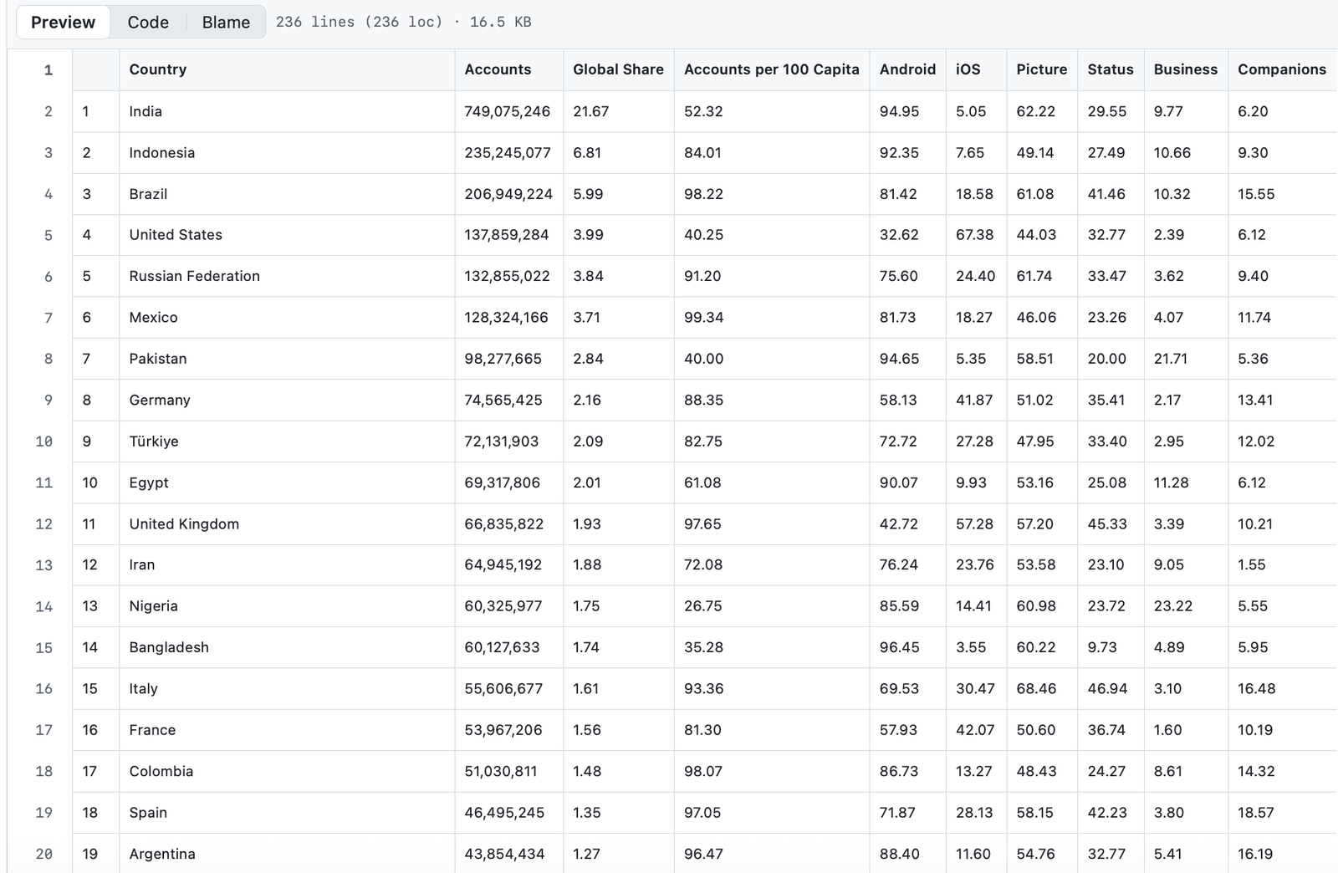Switch to the Preview tab
1338x873 pixels.
tap(63, 22)
